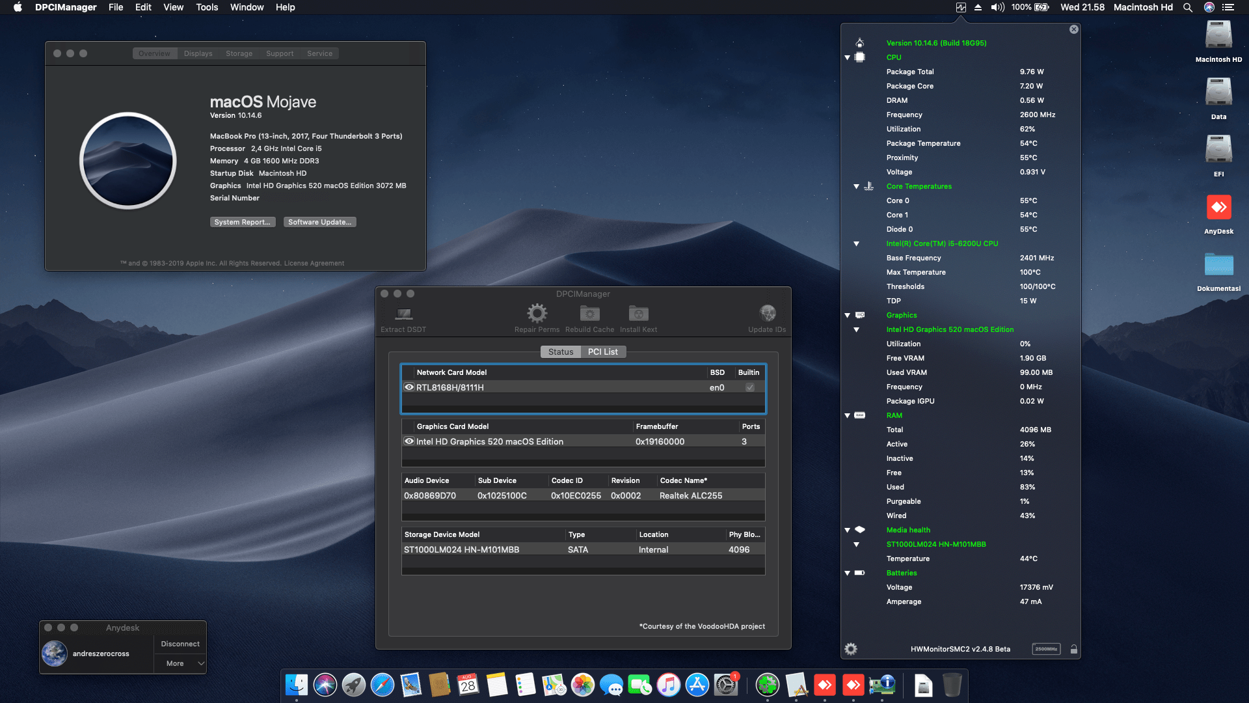The image size is (1249, 703).
Task: Open Messages from the dock
Action: [611, 685]
